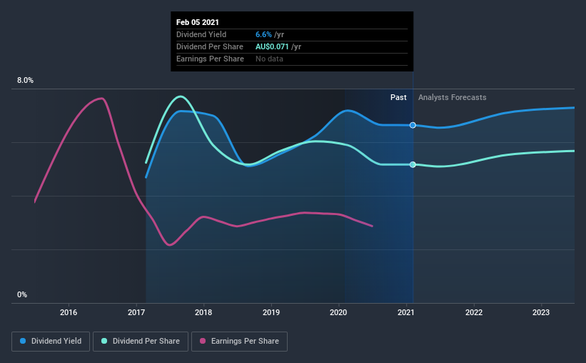Click the 2018 x-axis label

[203, 312]
